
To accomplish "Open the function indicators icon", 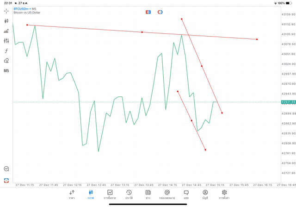I will (6, 50).
